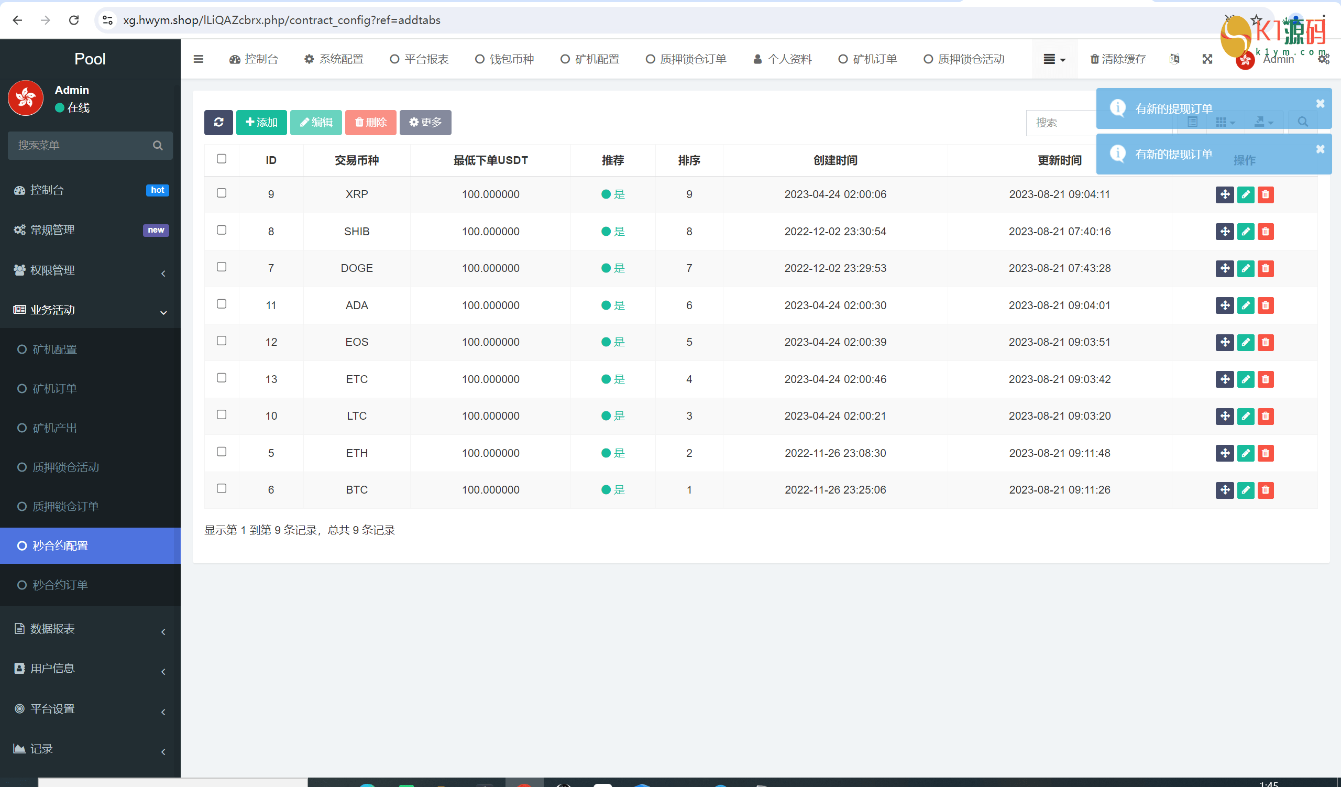Open the tab list dropdown in header
Viewport: 1341px width, 787px height.
(1053, 59)
